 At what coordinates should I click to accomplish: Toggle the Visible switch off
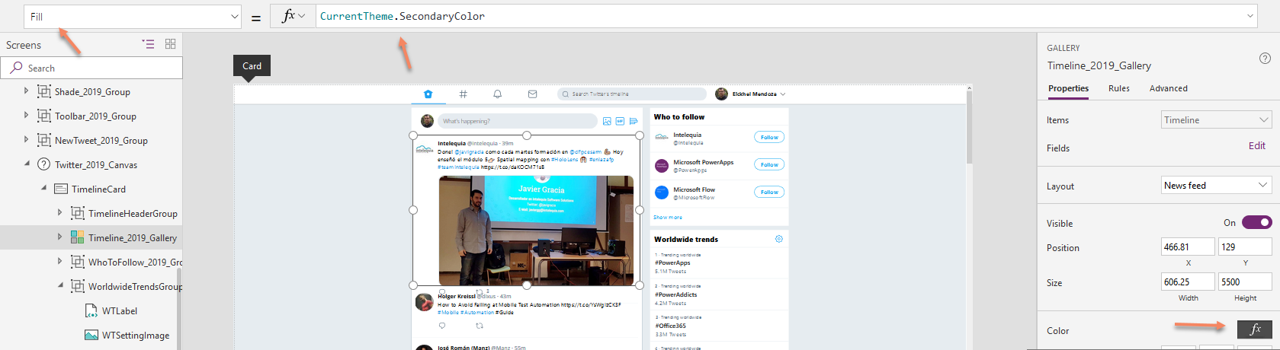pos(1256,222)
